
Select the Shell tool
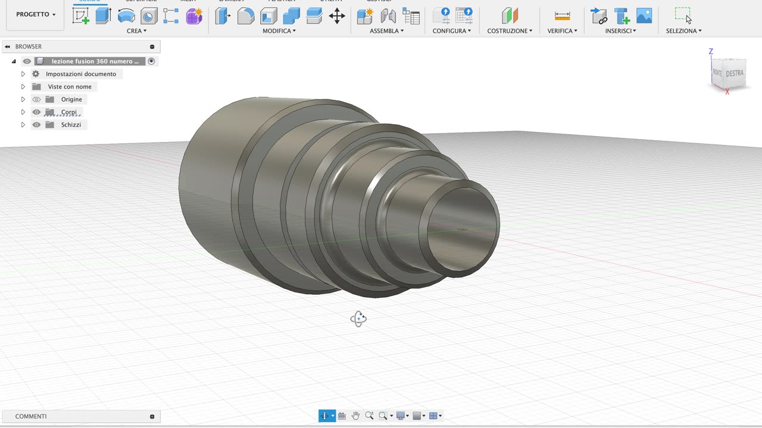coord(268,16)
